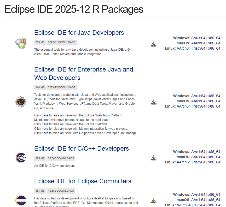
Task: Download Java Developers Windows x86_64
Action: 214,38
